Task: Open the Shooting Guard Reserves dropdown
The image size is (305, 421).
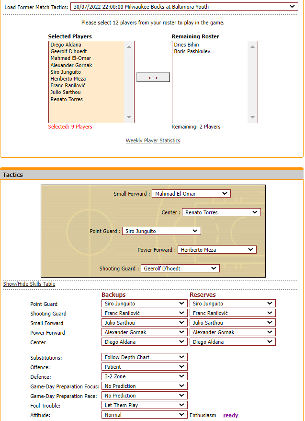Action: (x=233, y=313)
